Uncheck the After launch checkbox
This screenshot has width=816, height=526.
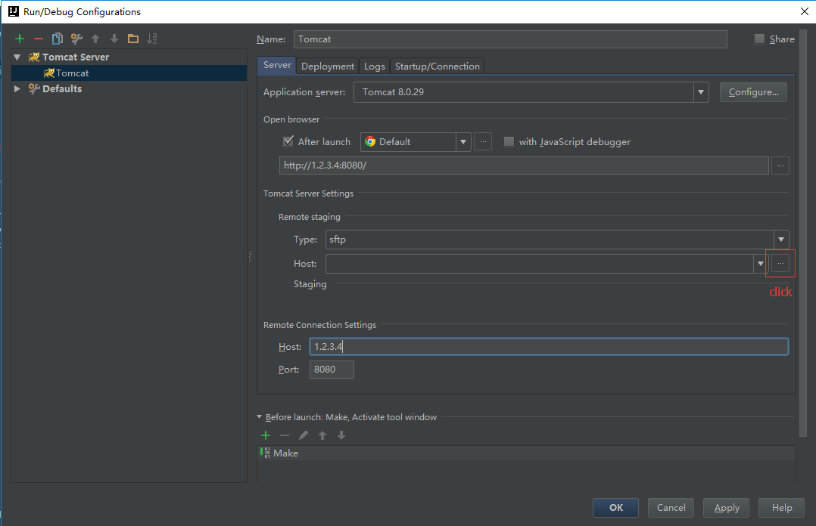tap(288, 141)
